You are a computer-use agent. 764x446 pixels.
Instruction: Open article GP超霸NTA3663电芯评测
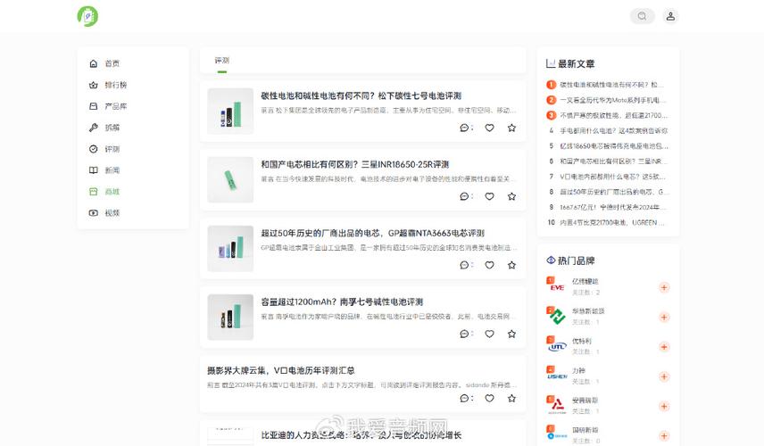(x=372, y=233)
